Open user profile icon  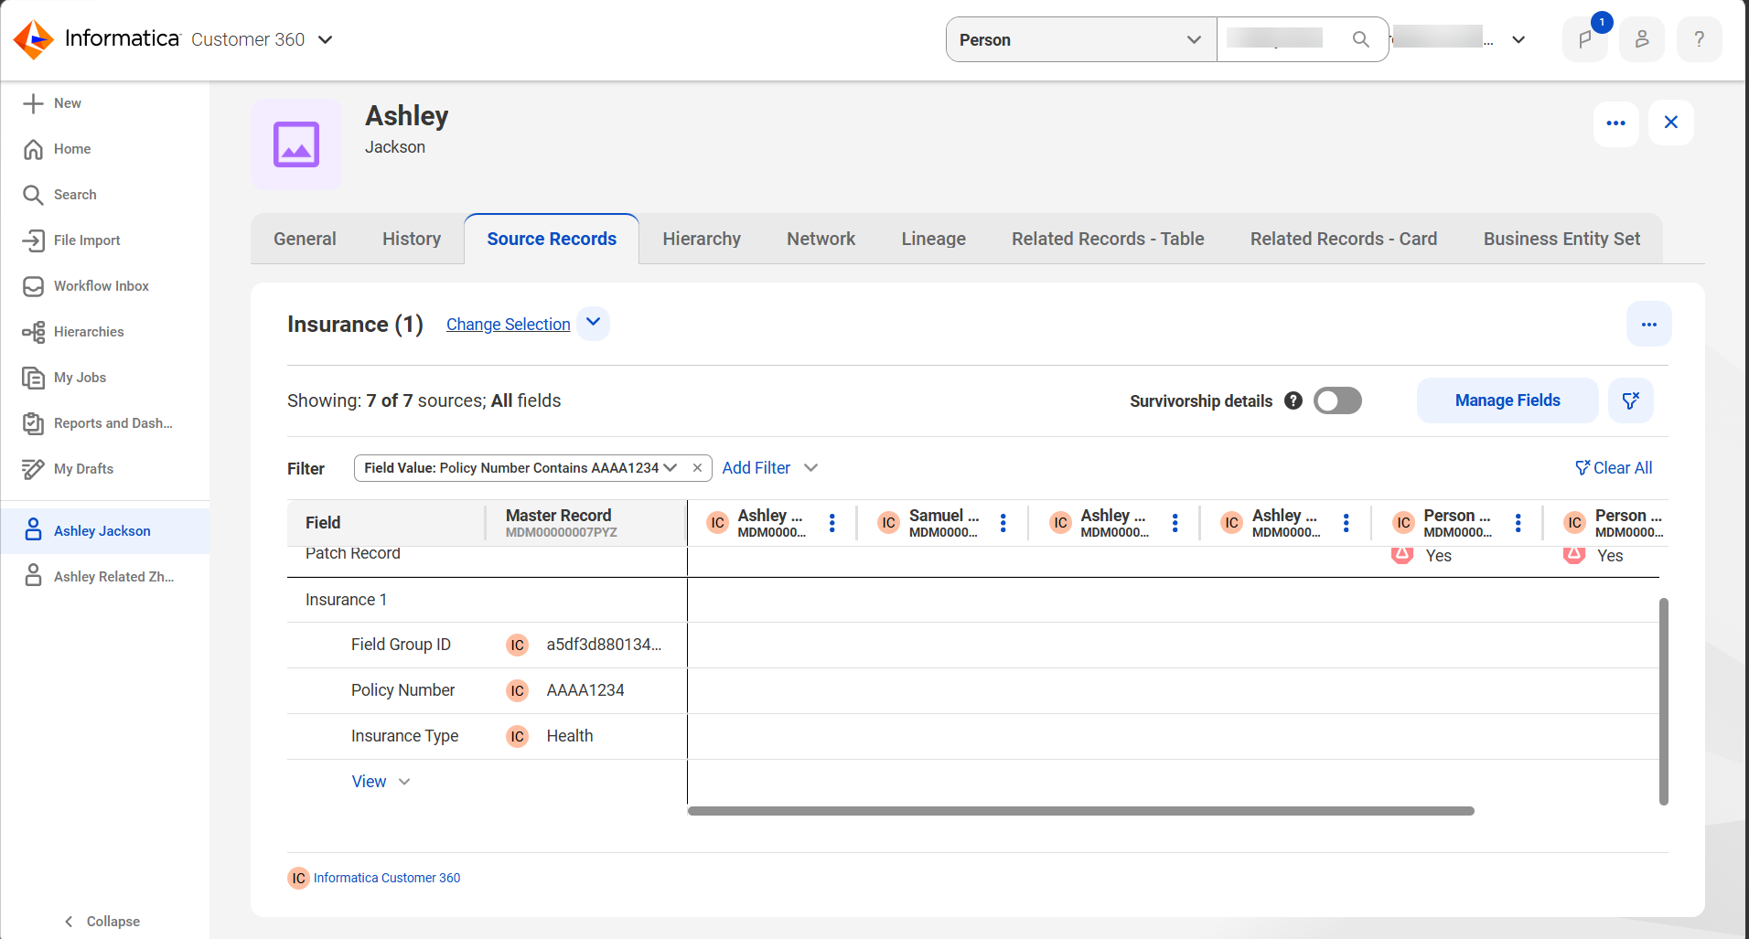point(1642,39)
